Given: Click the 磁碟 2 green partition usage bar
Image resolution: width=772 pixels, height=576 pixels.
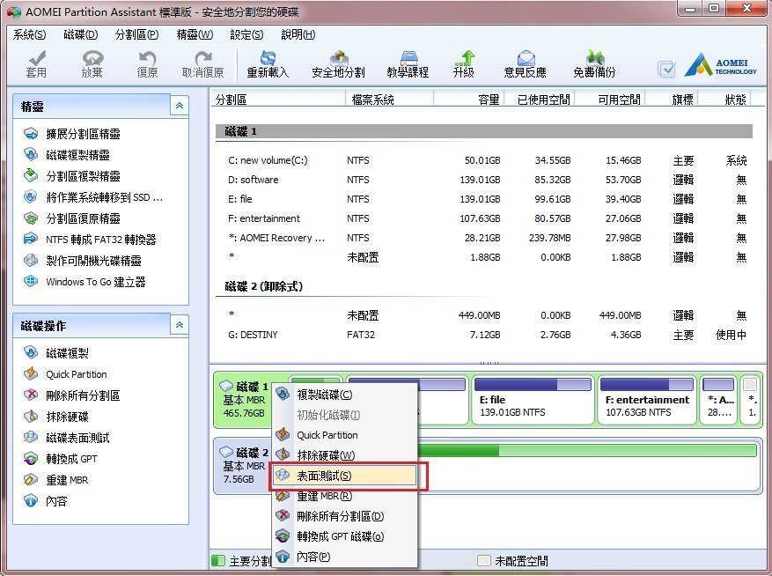Looking at the screenshot, I should pos(586,450).
